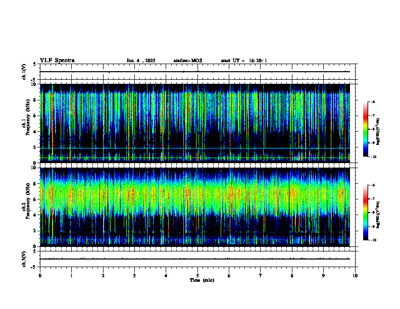This screenshot has height=309, width=400.
Task: Click the "start UT = 16:20:1" header text
Action: click(x=244, y=61)
